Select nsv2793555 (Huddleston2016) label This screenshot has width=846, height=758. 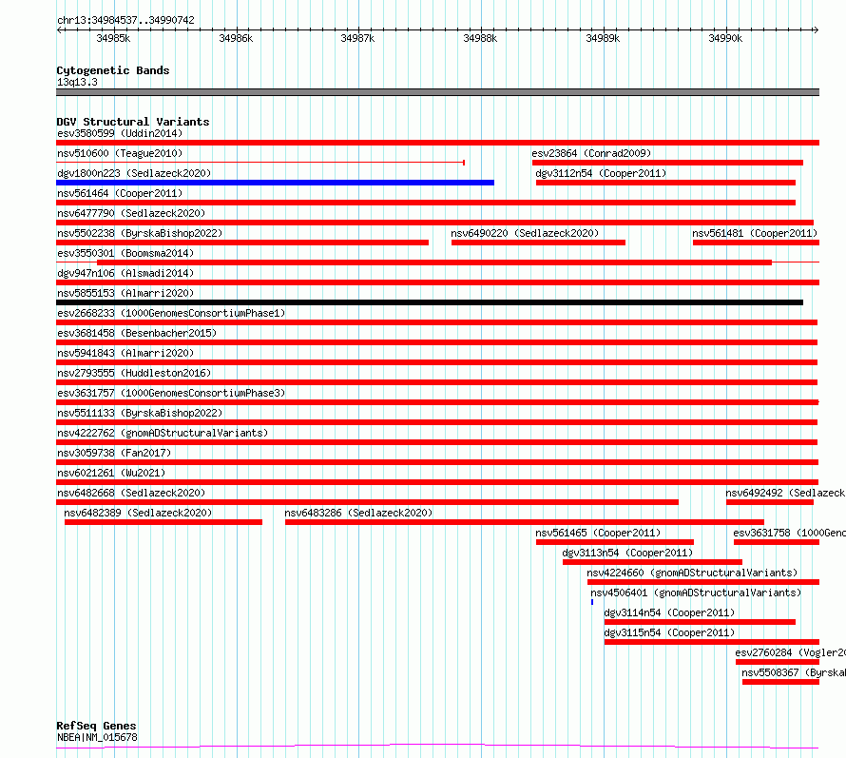click(134, 373)
